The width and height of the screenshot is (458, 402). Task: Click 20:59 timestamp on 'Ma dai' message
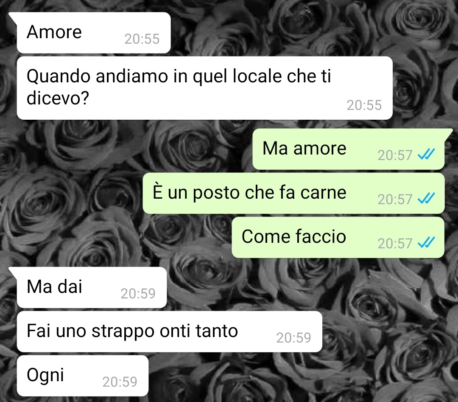coord(138,293)
